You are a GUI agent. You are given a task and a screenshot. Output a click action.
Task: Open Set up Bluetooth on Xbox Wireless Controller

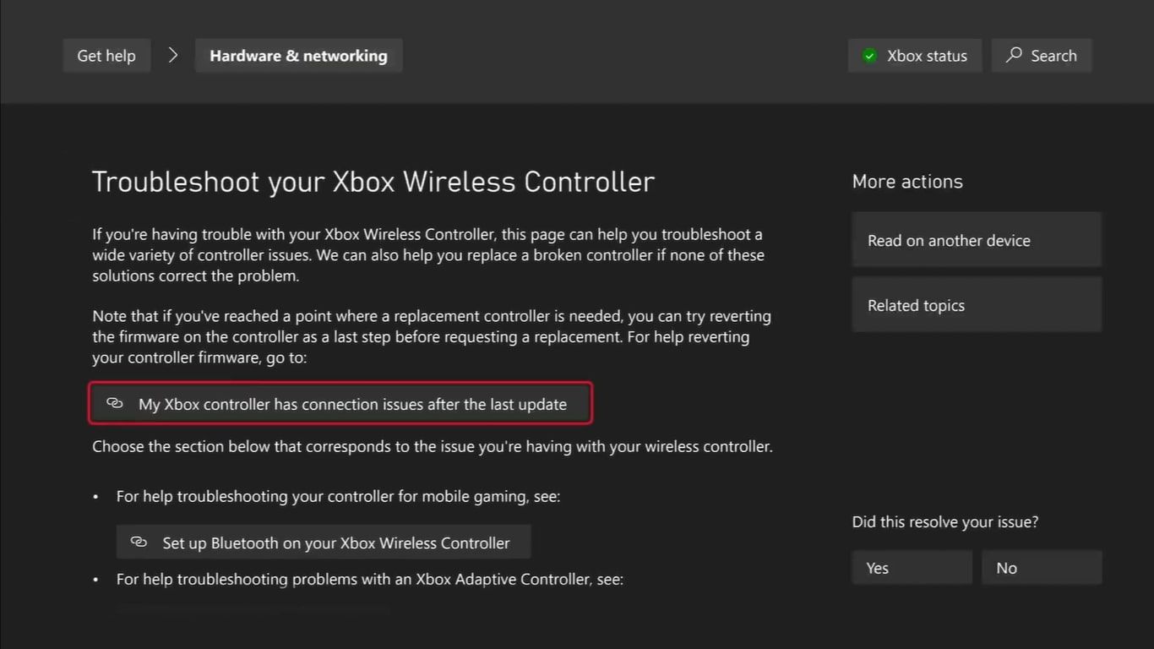(x=335, y=543)
